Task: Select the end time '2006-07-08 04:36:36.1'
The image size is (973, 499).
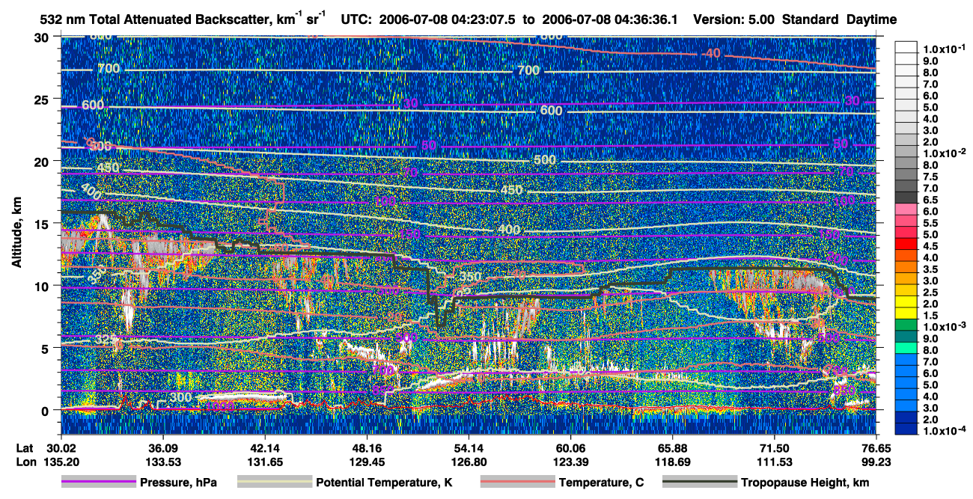Action: click(x=610, y=19)
